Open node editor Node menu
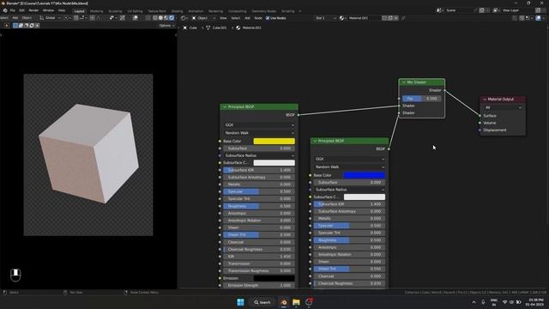The height and width of the screenshot is (309, 549). (258, 18)
